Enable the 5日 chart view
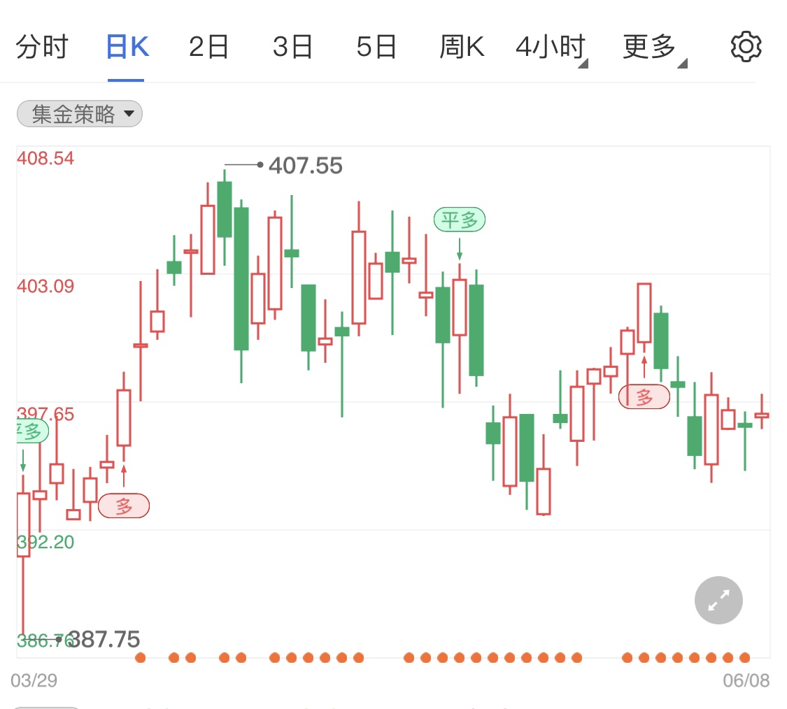 tap(377, 46)
